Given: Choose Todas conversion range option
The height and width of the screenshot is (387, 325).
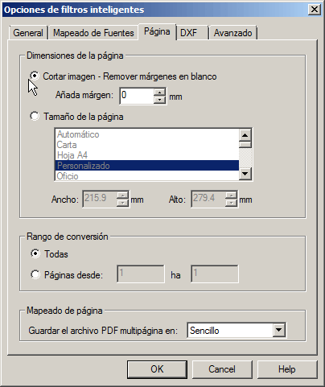Looking at the screenshot, I should pyautogui.click(x=35, y=253).
